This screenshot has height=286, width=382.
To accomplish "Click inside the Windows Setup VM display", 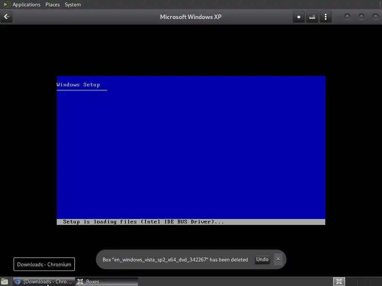I will click(191, 150).
